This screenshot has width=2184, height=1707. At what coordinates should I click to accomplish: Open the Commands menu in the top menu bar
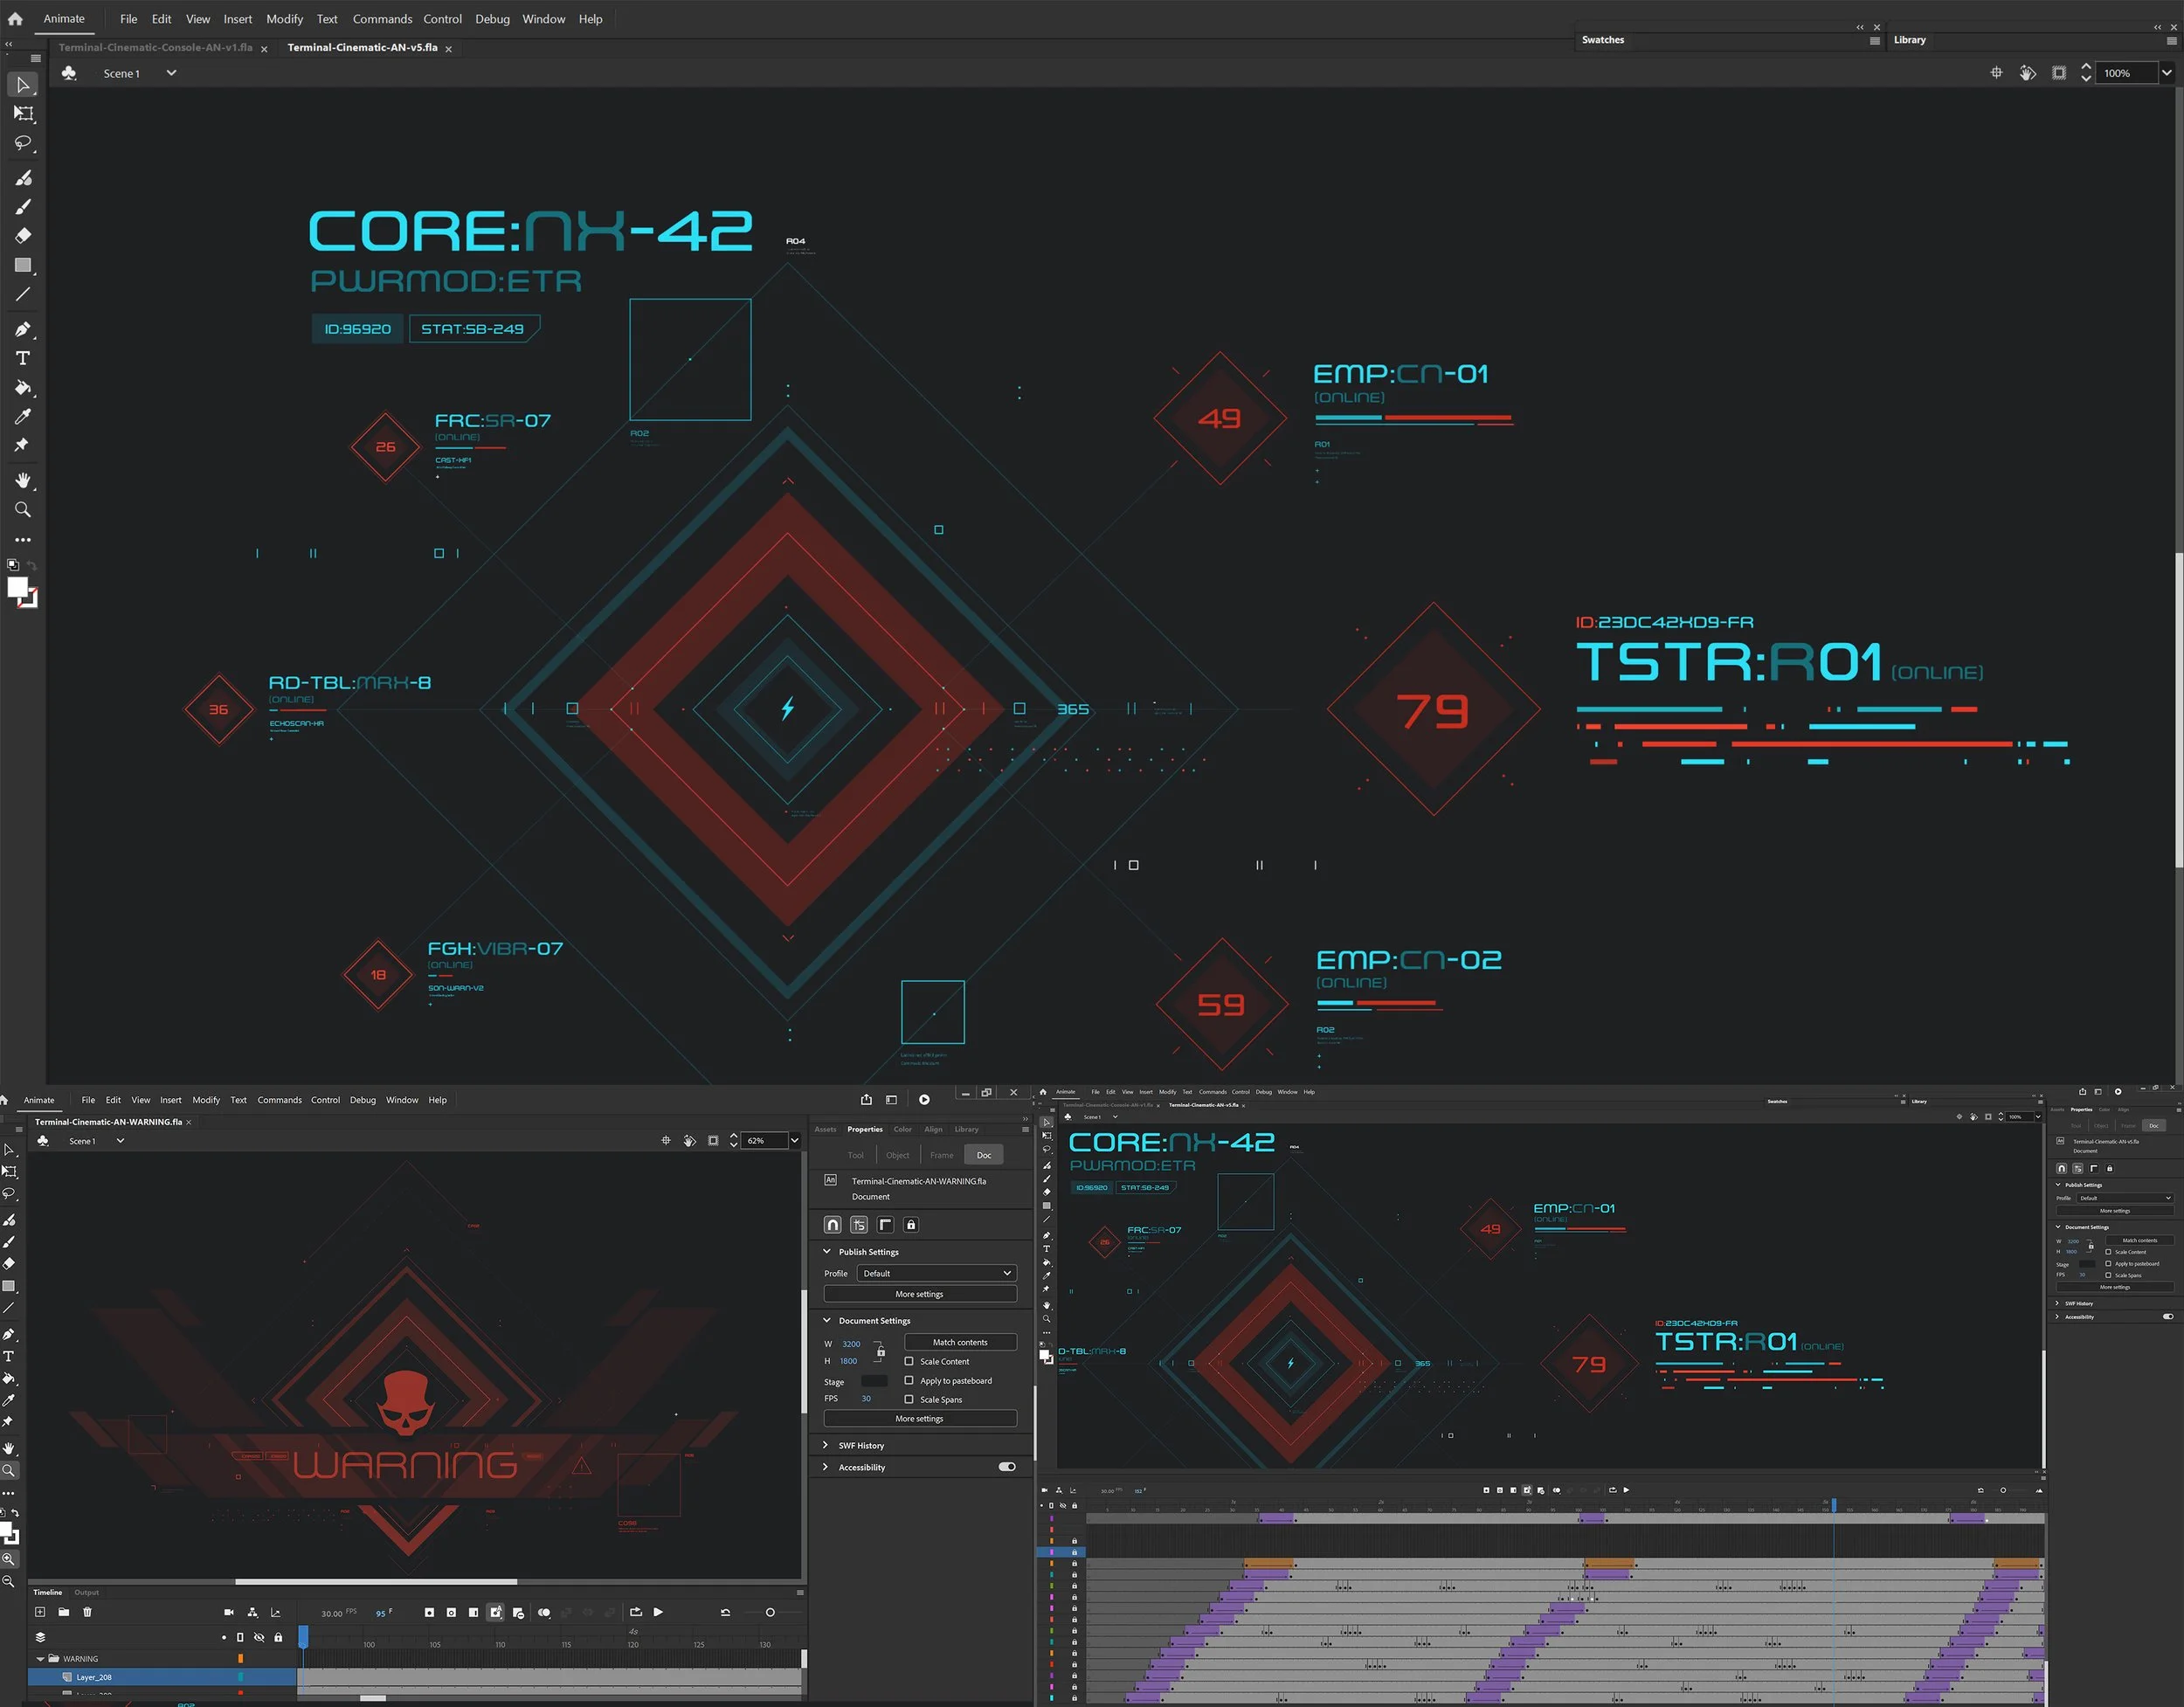pos(382,19)
